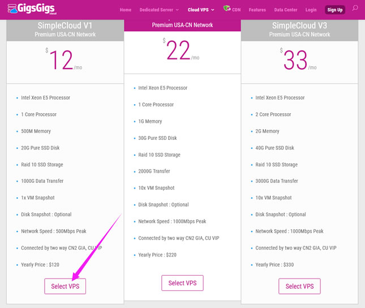
Task: Go to the Home menu item
Action: [x=126, y=10]
